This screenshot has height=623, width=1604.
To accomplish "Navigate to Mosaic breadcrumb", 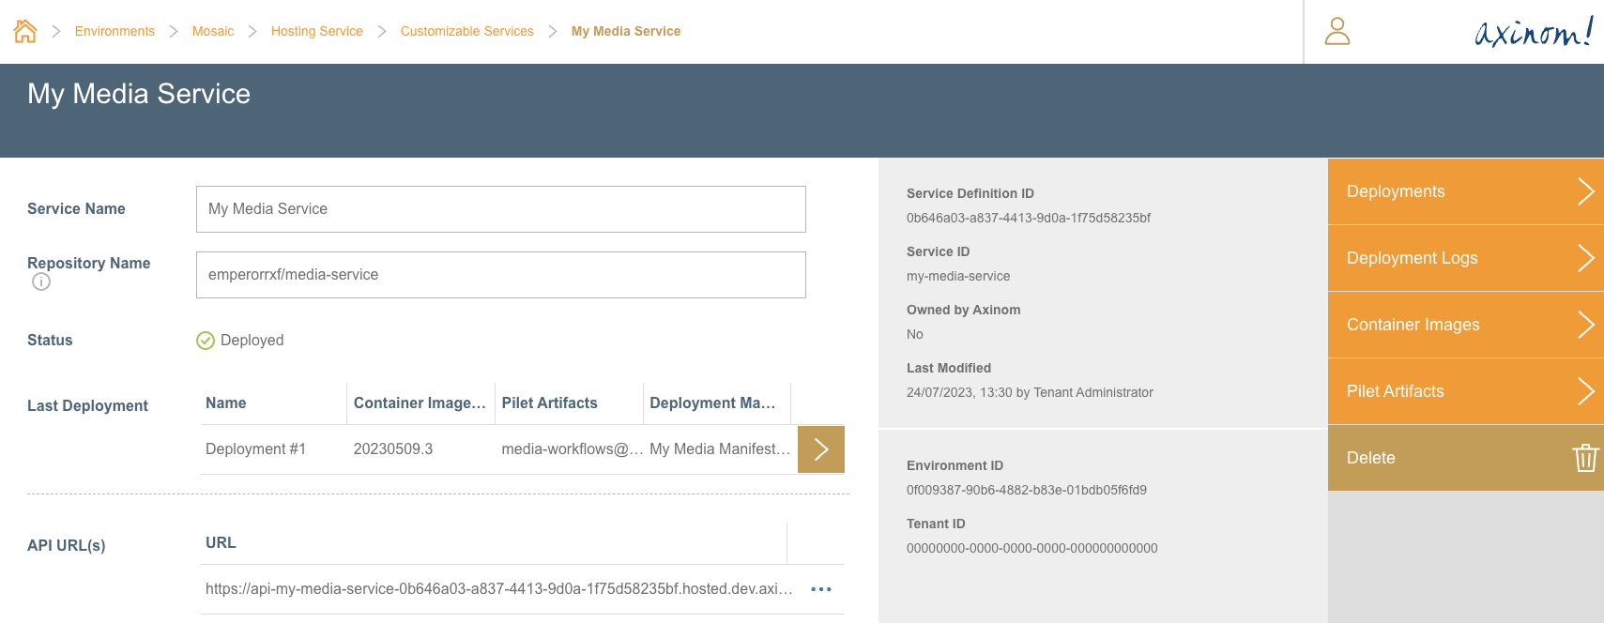I will (x=213, y=31).
